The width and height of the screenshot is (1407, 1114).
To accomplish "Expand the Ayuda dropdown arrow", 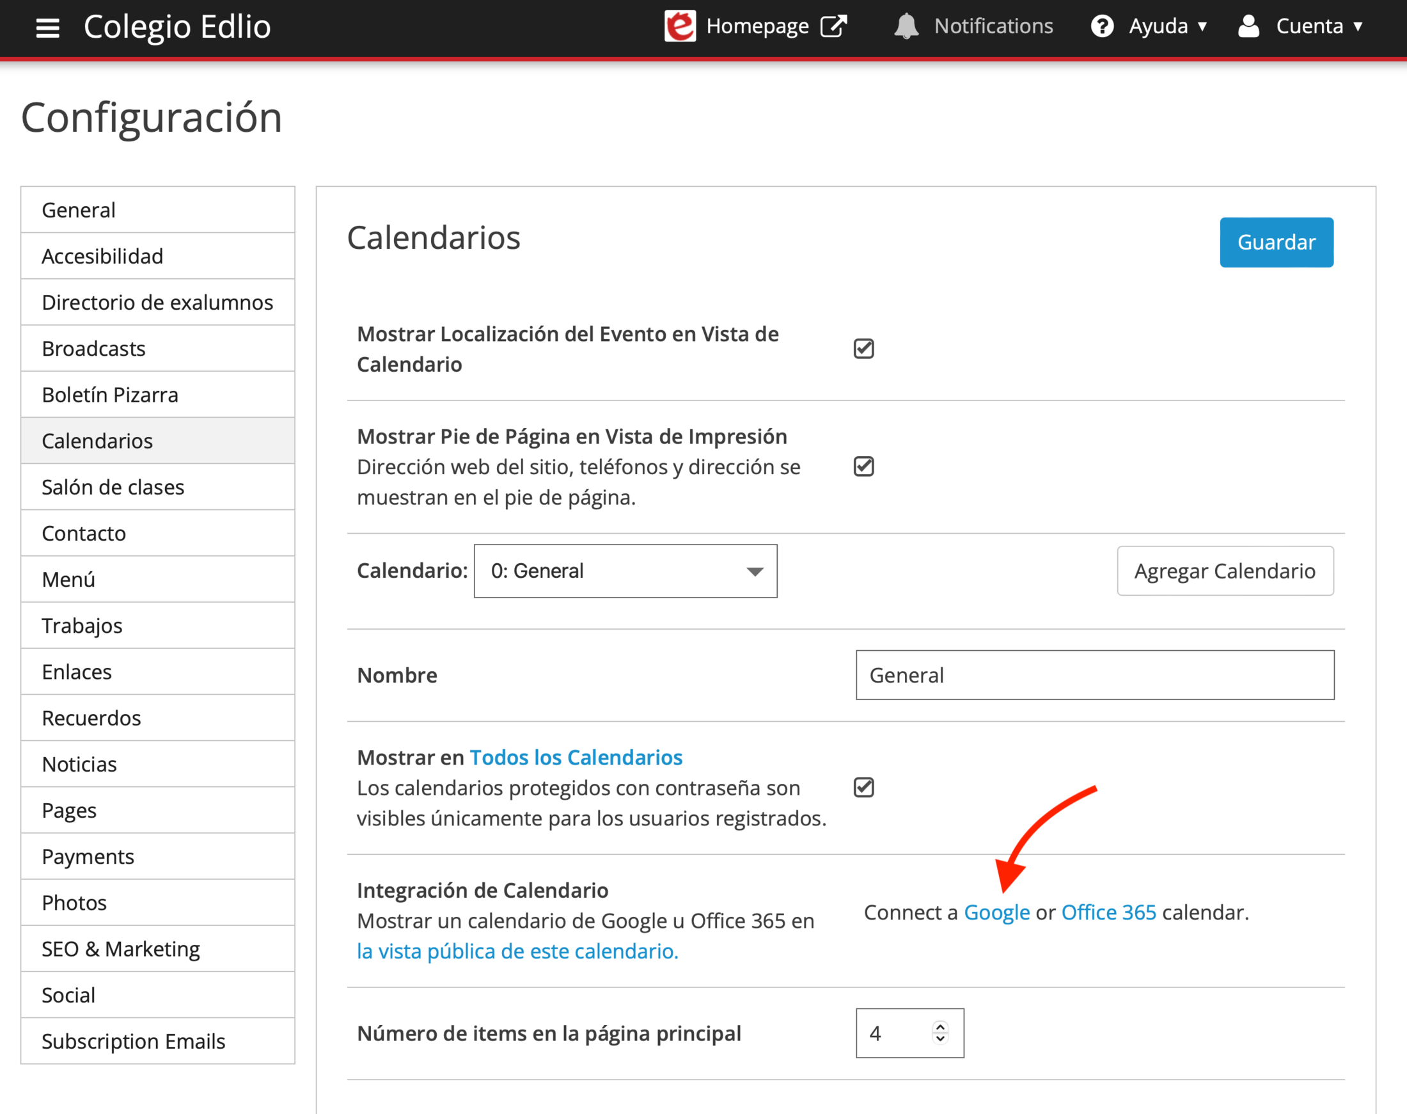I will coord(1202,27).
